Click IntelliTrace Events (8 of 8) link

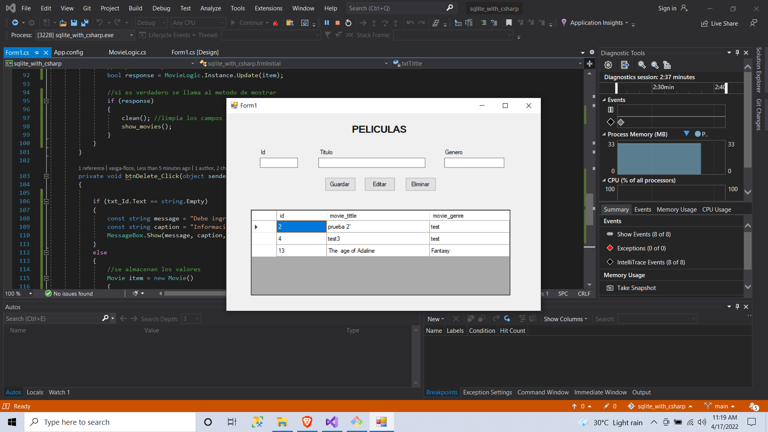[651, 262]
